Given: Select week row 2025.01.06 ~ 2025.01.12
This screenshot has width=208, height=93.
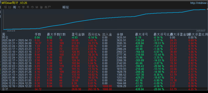Looking at the screenshot, I should [17, 77].
